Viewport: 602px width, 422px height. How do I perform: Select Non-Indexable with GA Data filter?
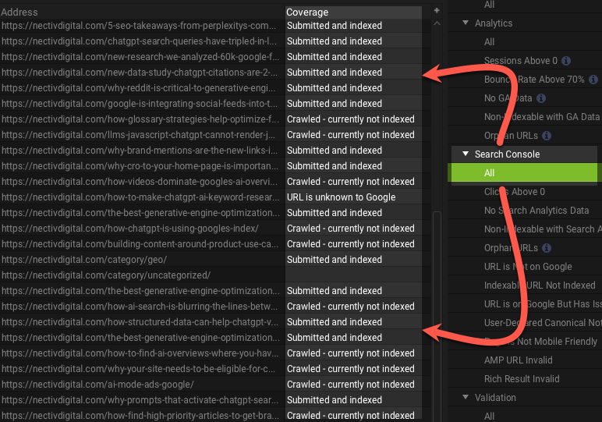(542, 117)
